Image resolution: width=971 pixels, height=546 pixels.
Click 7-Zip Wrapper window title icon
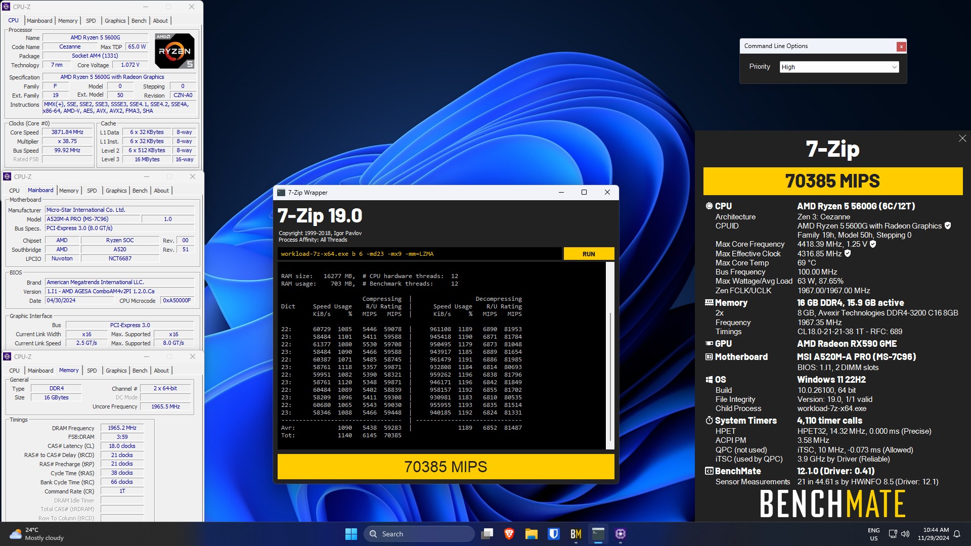click(281, 193)
